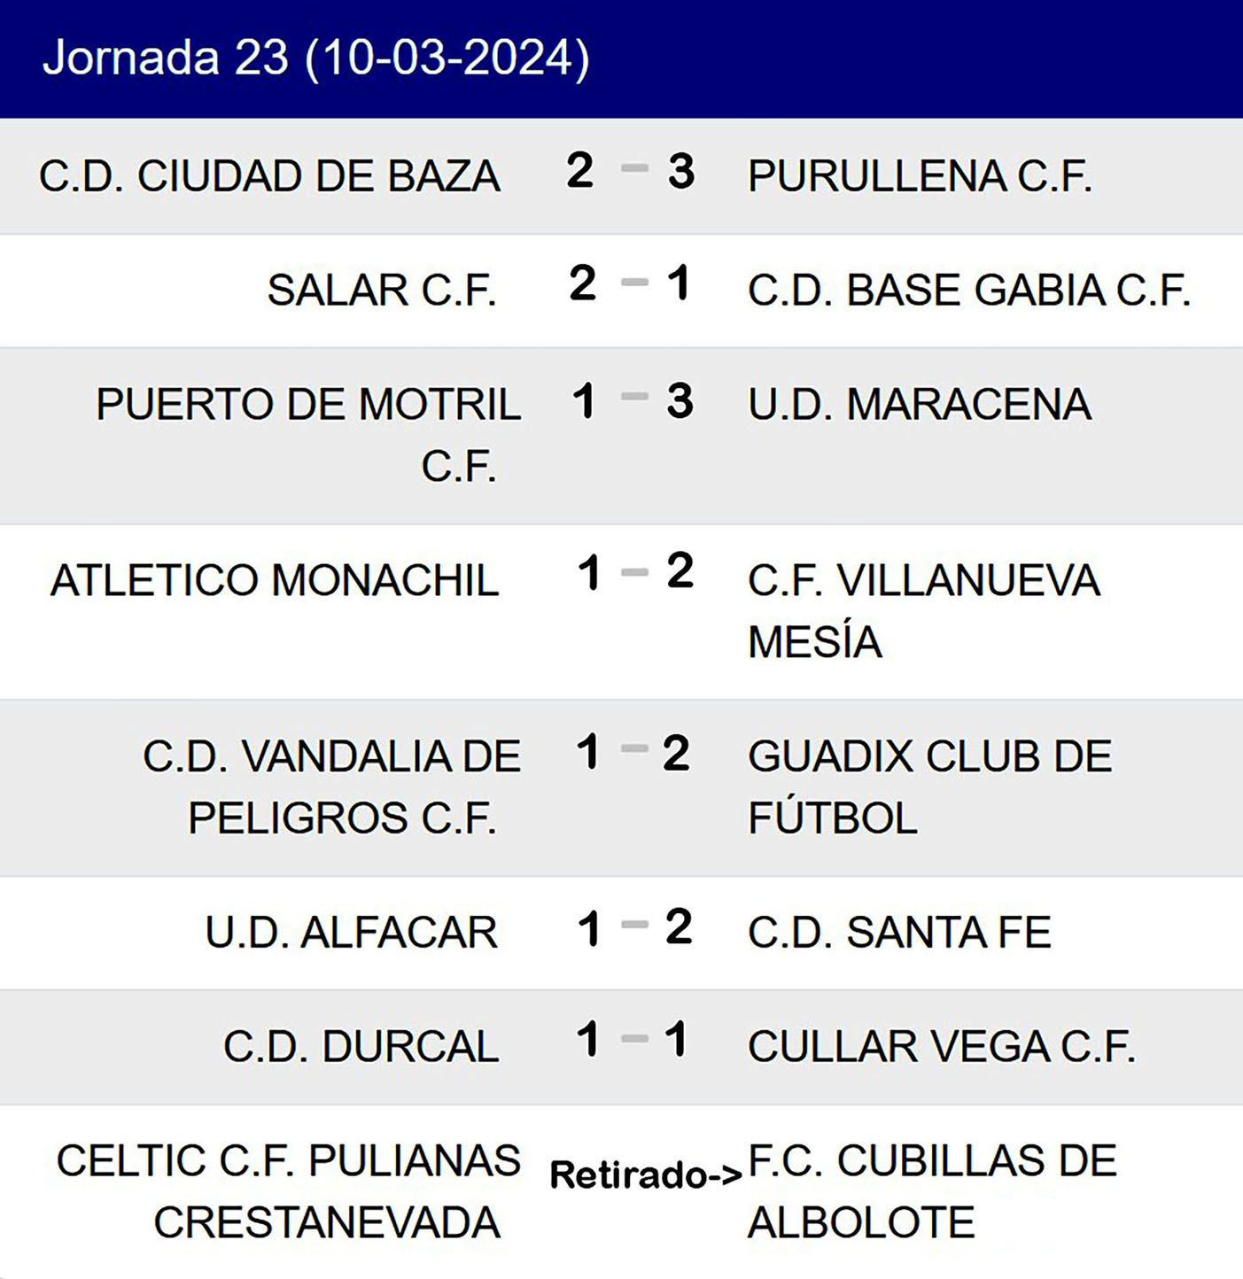This screenshot has height=1279, width=1243.
Task: Select C.D. SANTA FE team
Action: [899, 933]
